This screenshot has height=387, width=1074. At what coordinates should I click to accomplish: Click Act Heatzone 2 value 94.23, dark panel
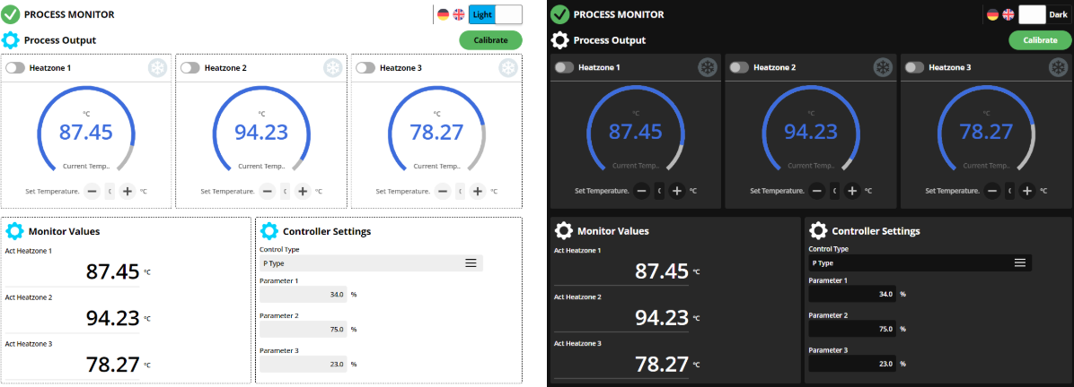(x=662, y=317)
